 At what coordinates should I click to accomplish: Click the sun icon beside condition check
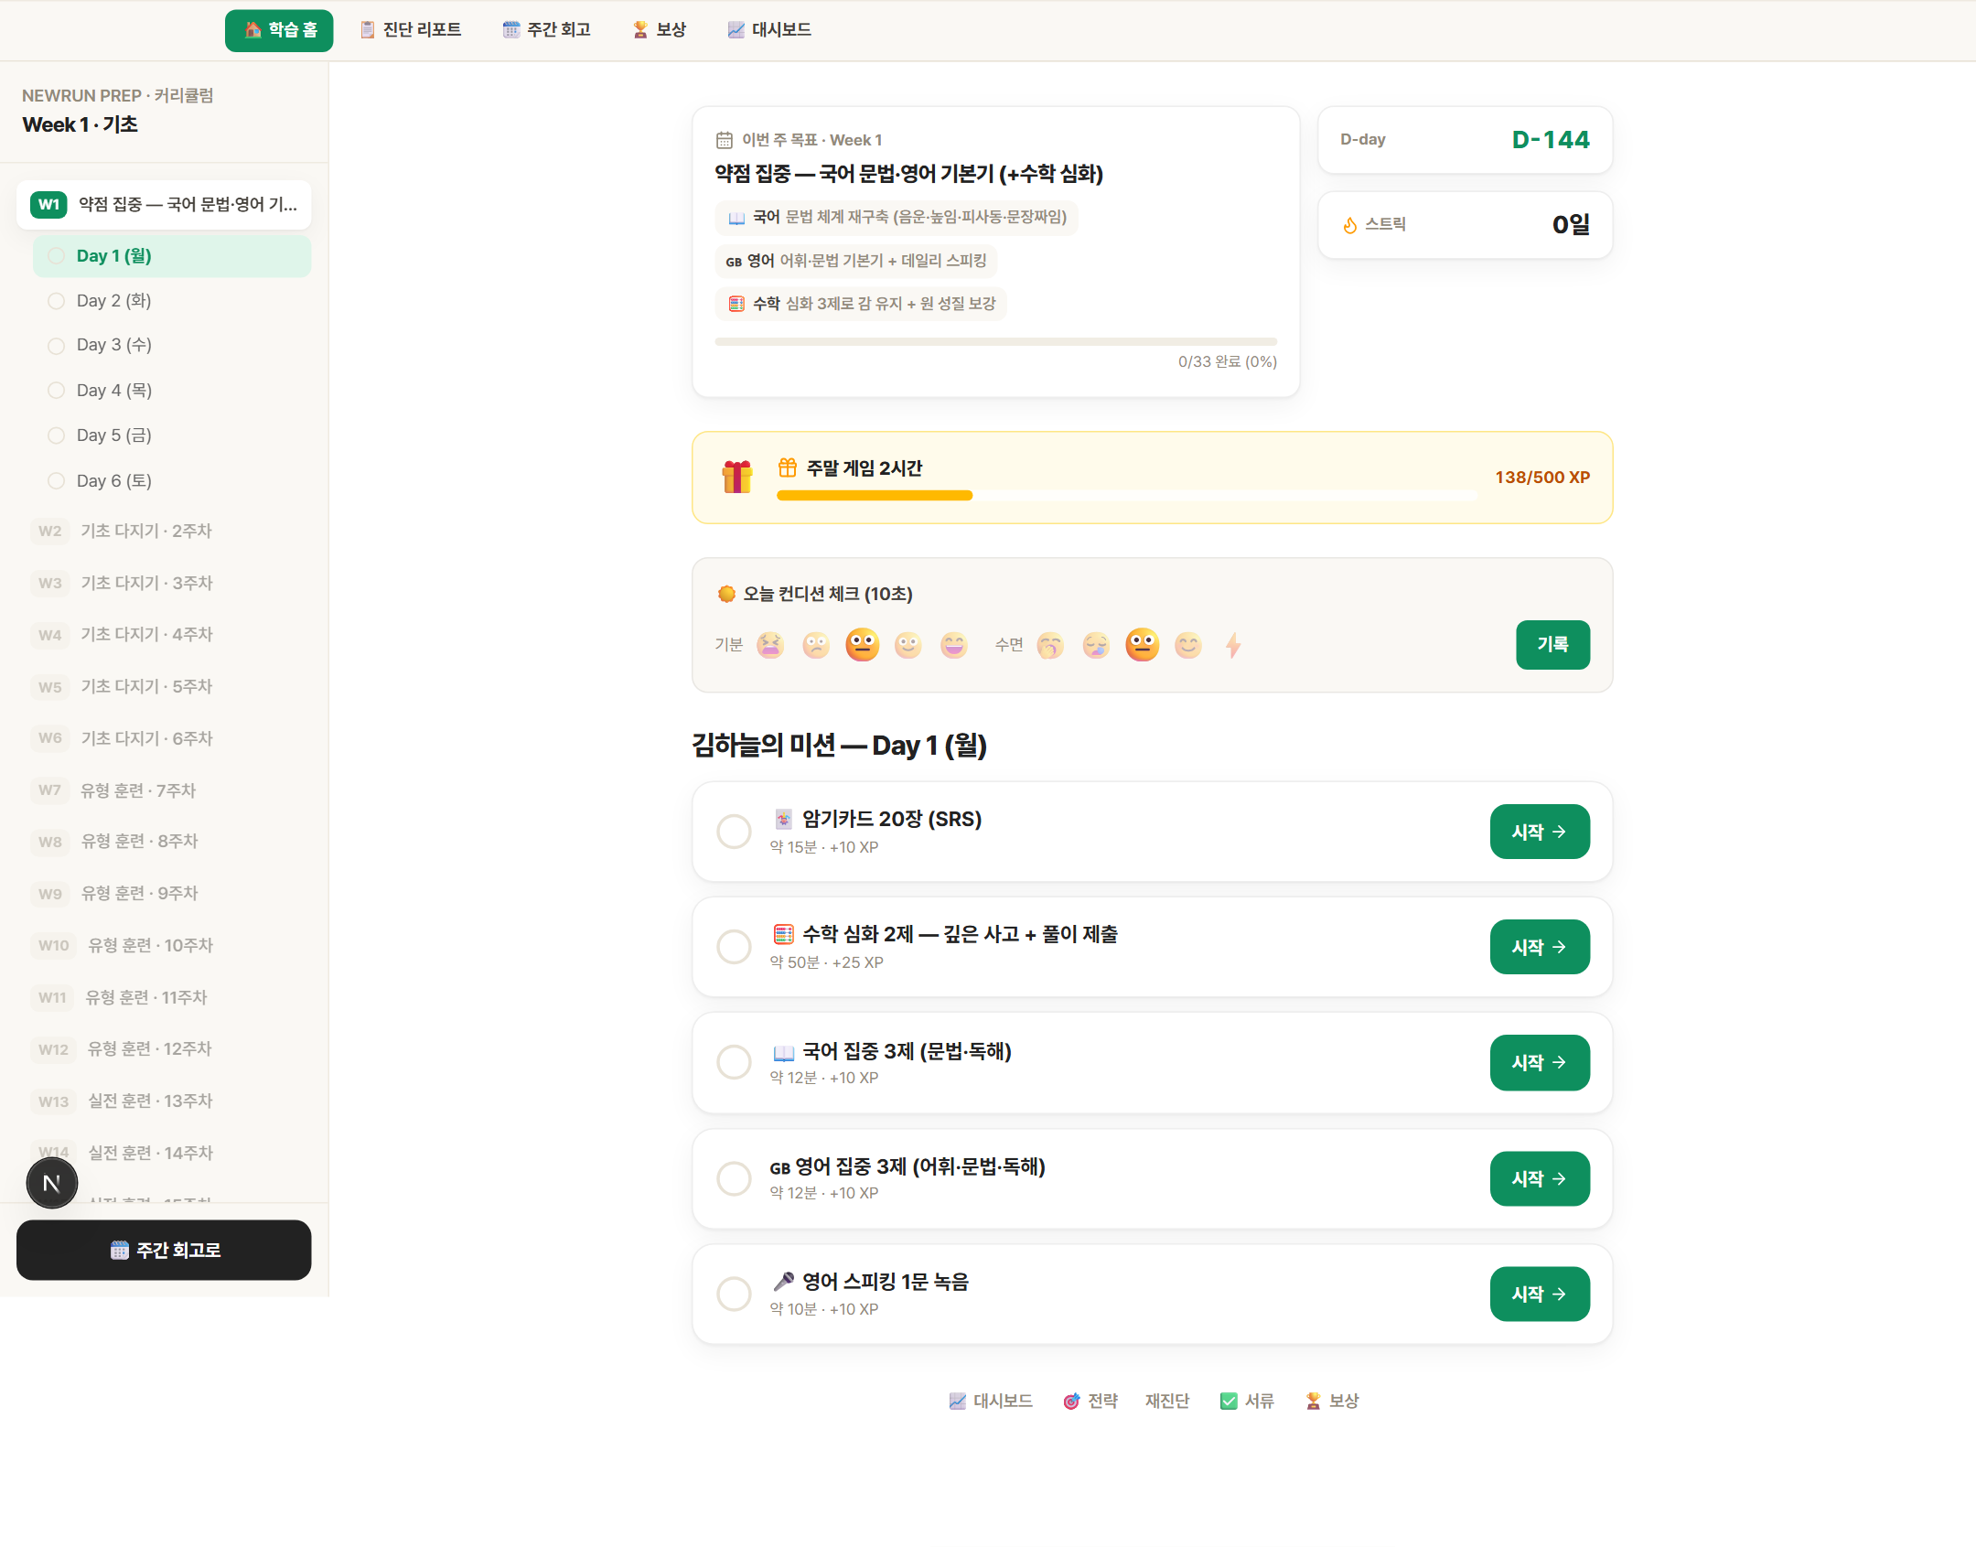[x=726, y=594]
